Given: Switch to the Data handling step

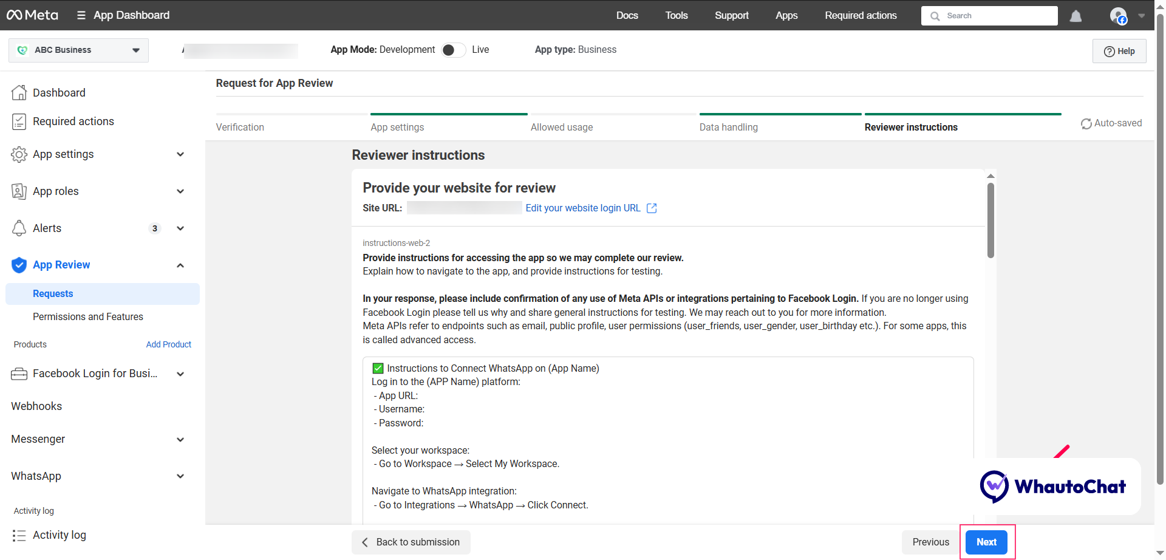Looking at the screenshot, I should point(728,127).
